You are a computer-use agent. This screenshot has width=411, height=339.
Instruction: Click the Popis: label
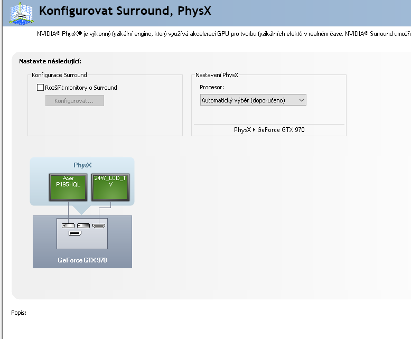pyautogui.click(x=18, y=313)
